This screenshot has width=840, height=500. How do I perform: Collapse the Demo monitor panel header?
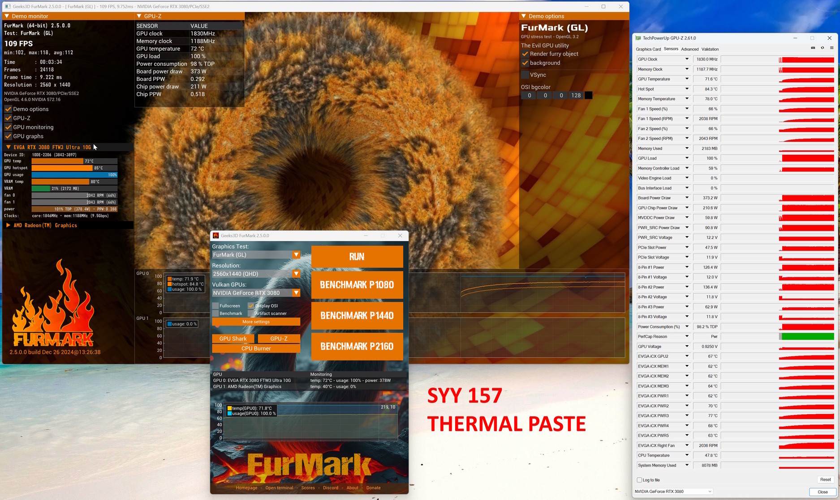point(7,16)
